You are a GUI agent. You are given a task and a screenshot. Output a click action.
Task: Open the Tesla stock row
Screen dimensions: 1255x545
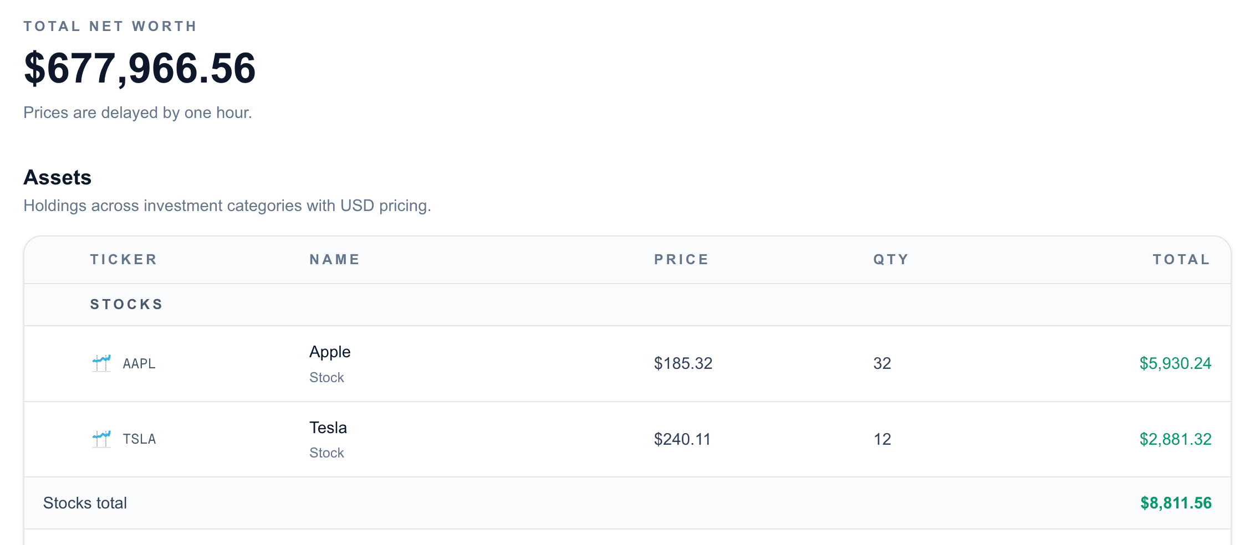610,439
